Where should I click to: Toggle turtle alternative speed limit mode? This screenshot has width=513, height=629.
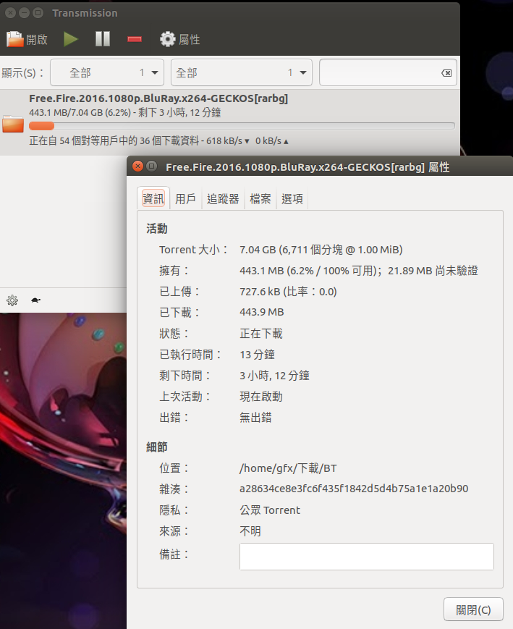pyautogui.click(x=35, y=300)
